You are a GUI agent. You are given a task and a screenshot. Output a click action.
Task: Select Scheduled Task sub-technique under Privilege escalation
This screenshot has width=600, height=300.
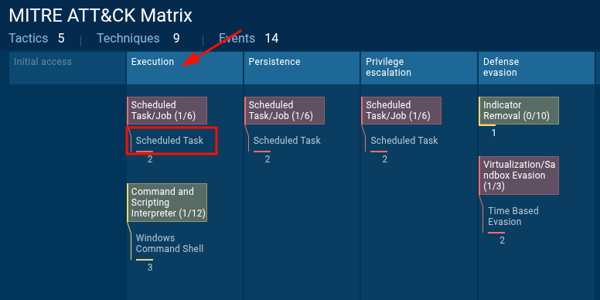tap(404, 141)
